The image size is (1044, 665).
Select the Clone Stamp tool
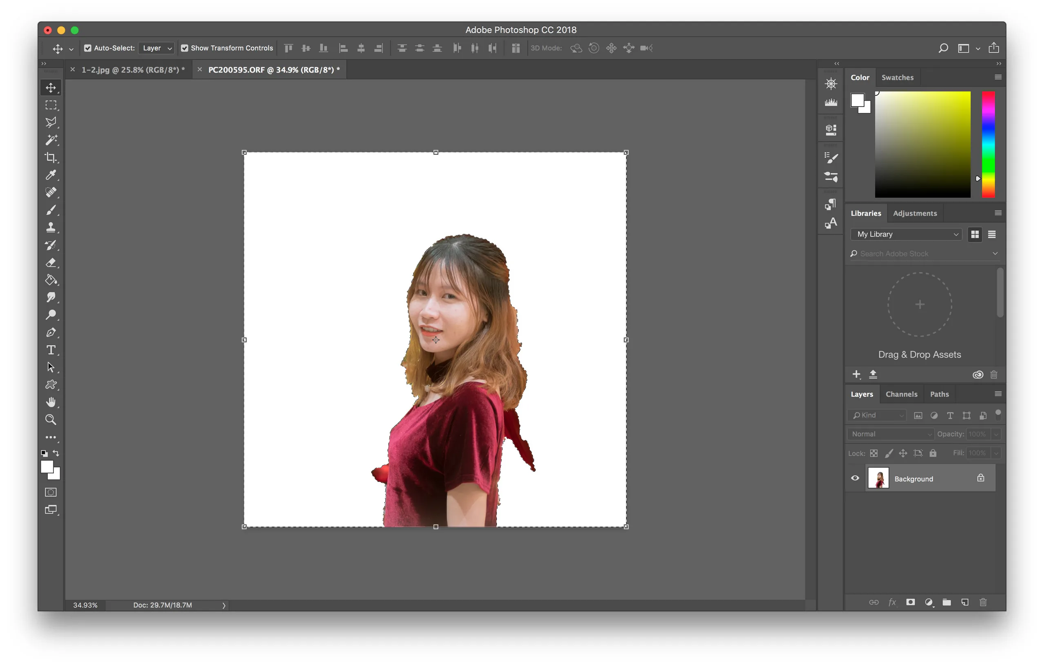[51, 227]
